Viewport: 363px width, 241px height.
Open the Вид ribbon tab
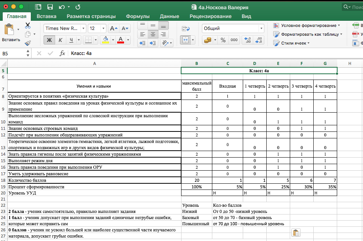pyautogui.click(x=246, y=17)
